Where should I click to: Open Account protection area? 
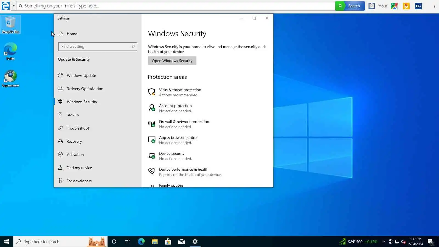[170, 108]
